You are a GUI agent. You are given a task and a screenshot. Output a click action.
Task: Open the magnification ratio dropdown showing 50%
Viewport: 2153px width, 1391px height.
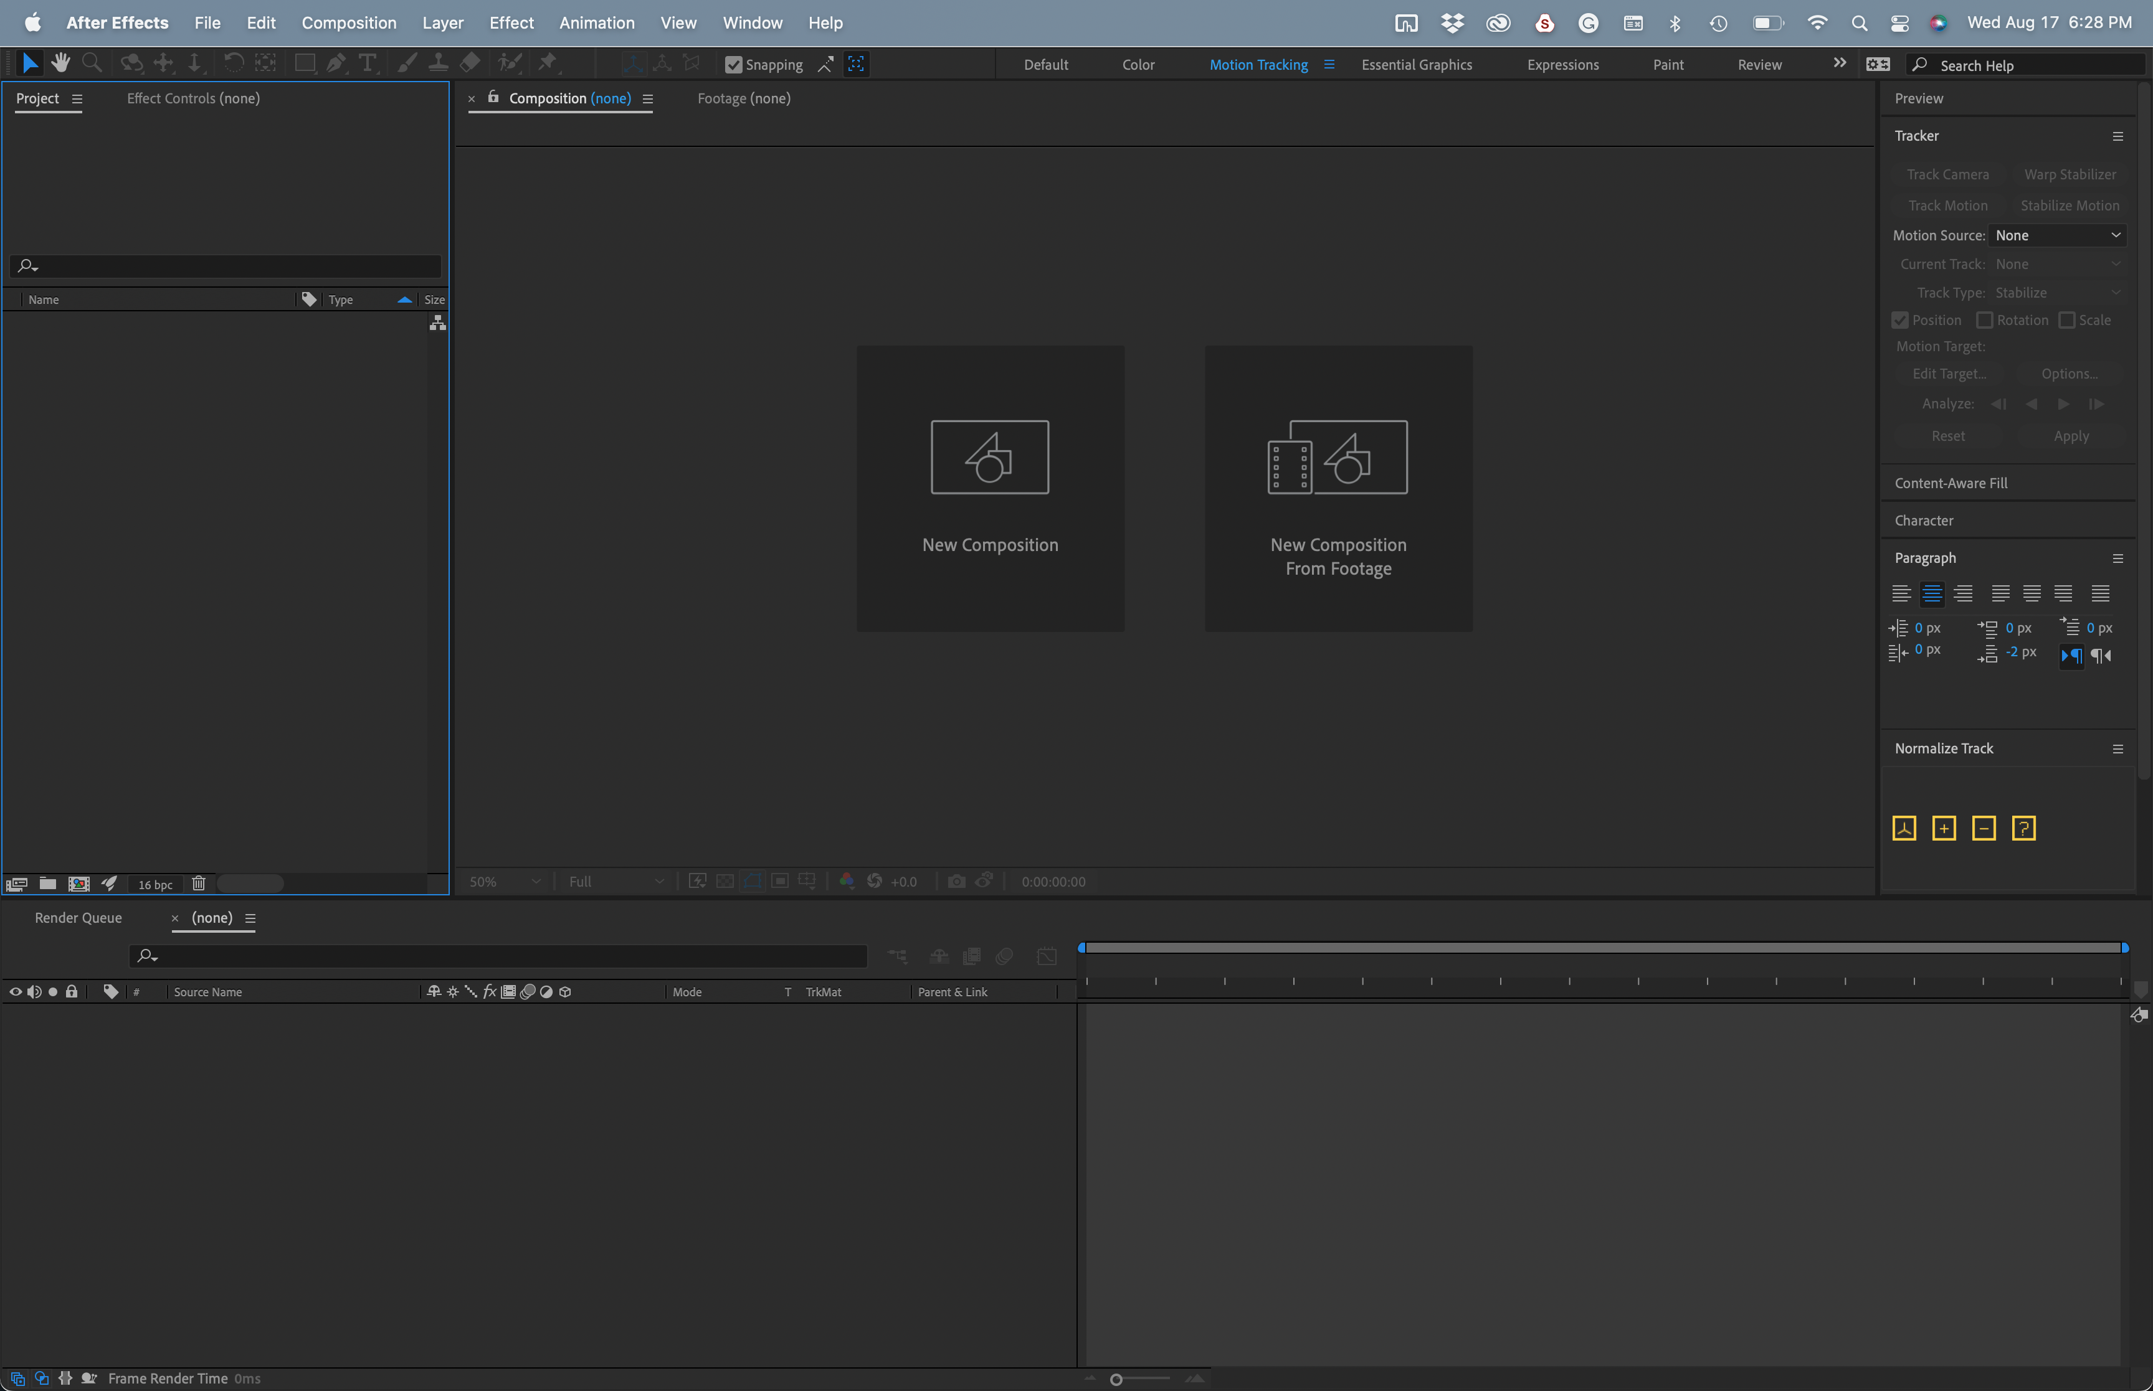coord(502,880)
